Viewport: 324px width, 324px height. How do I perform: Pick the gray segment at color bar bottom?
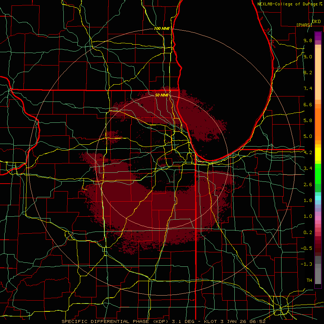[x=318, y=276]
